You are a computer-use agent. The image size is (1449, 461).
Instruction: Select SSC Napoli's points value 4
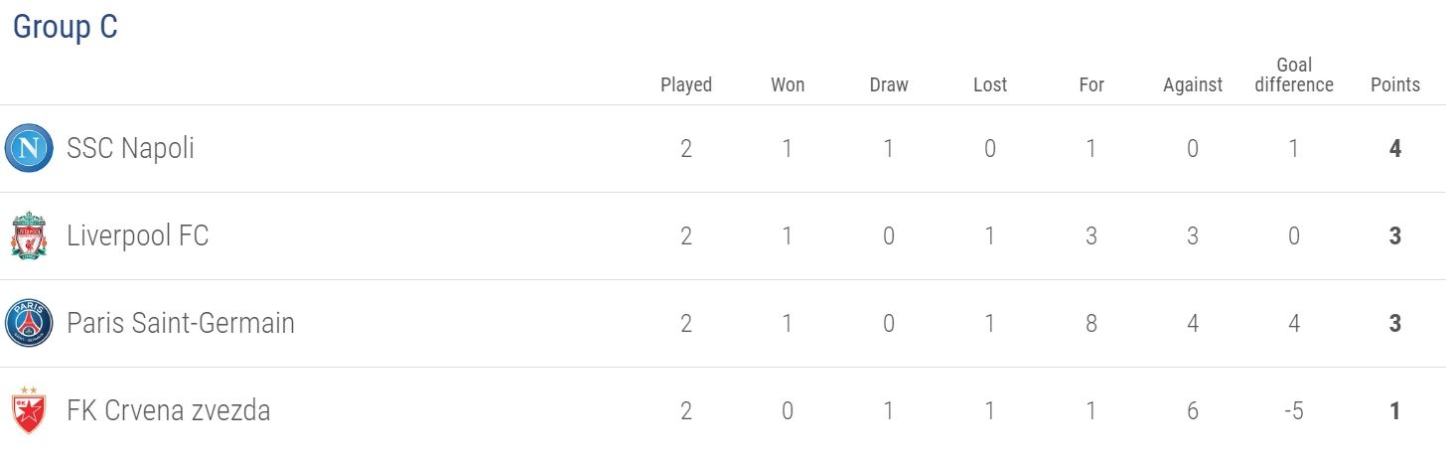pyautogui.click(x=1395, y=149)
